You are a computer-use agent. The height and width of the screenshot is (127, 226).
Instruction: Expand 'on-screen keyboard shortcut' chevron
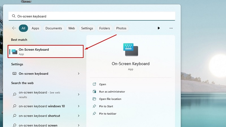tap(79, 116)
